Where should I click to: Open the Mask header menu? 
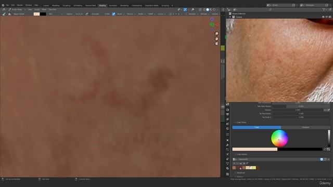tap(44, 9)
